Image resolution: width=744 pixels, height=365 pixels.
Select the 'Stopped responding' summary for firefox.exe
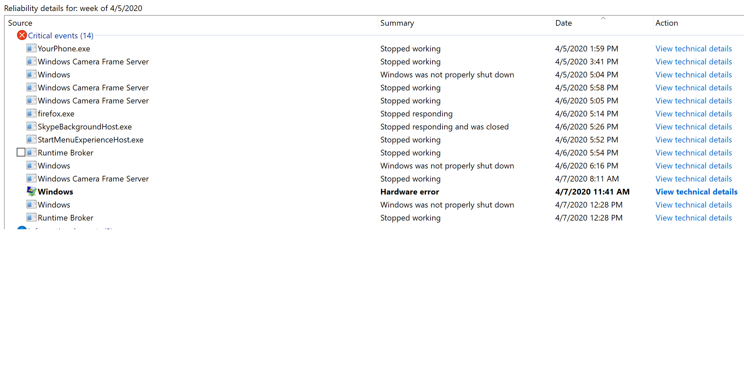coord(416,114)
